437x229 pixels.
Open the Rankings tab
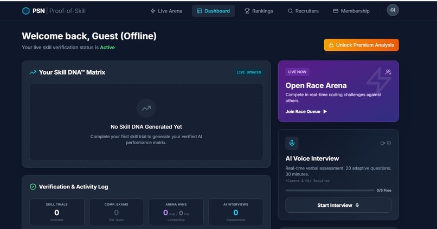point(259,11)
